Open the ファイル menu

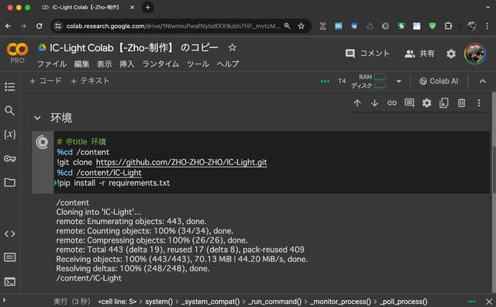point(52,64)
